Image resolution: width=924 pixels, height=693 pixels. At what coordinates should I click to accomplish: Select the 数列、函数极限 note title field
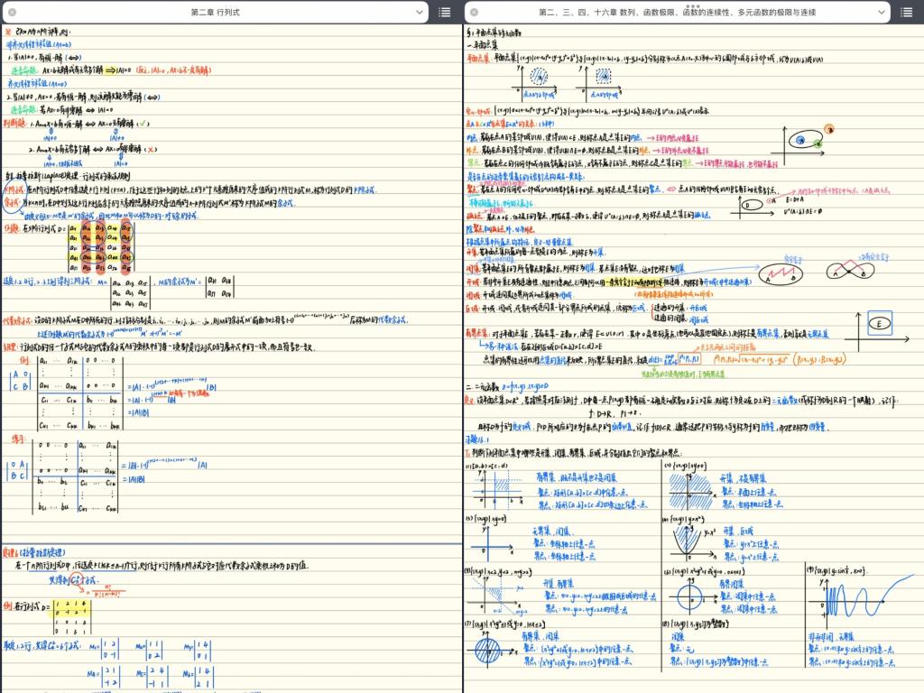pyautogui.click(x=677, y=12)
